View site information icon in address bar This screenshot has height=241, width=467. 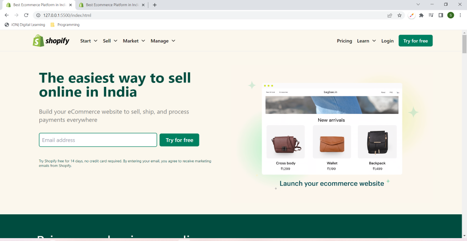coord(38,15)
